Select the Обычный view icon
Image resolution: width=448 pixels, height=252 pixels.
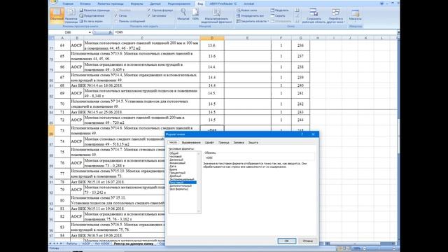57,15
